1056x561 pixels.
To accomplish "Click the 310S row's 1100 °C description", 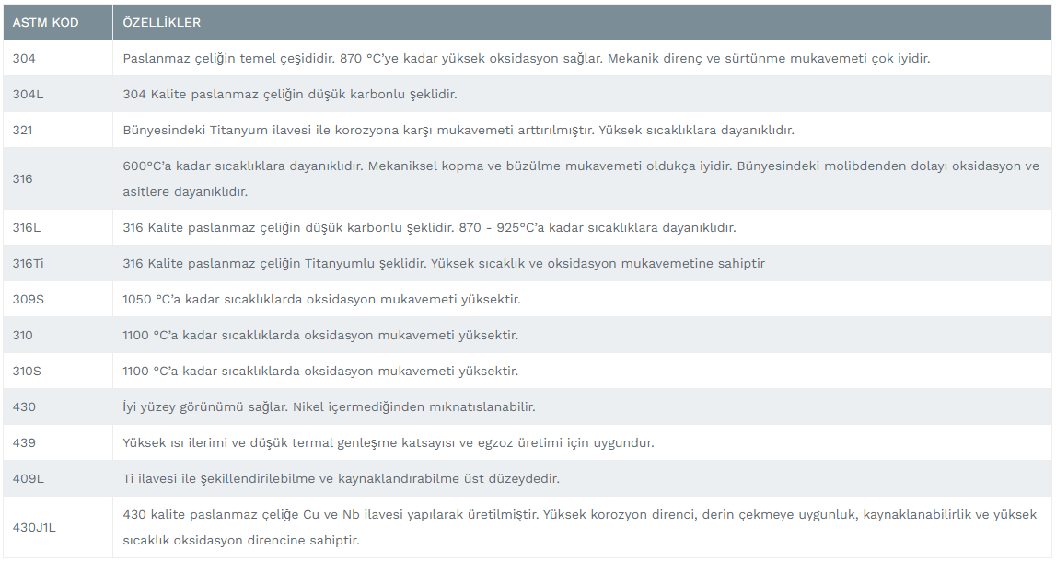I will coord(320,371).
